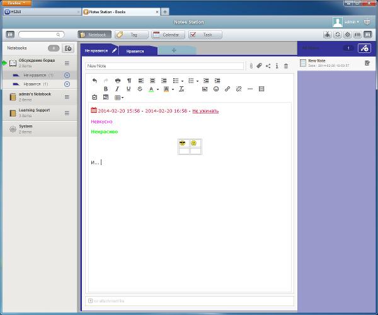Screen dimensions: 378x315
Task: Edit New Note entry in notes list
Action: point(367,63)
